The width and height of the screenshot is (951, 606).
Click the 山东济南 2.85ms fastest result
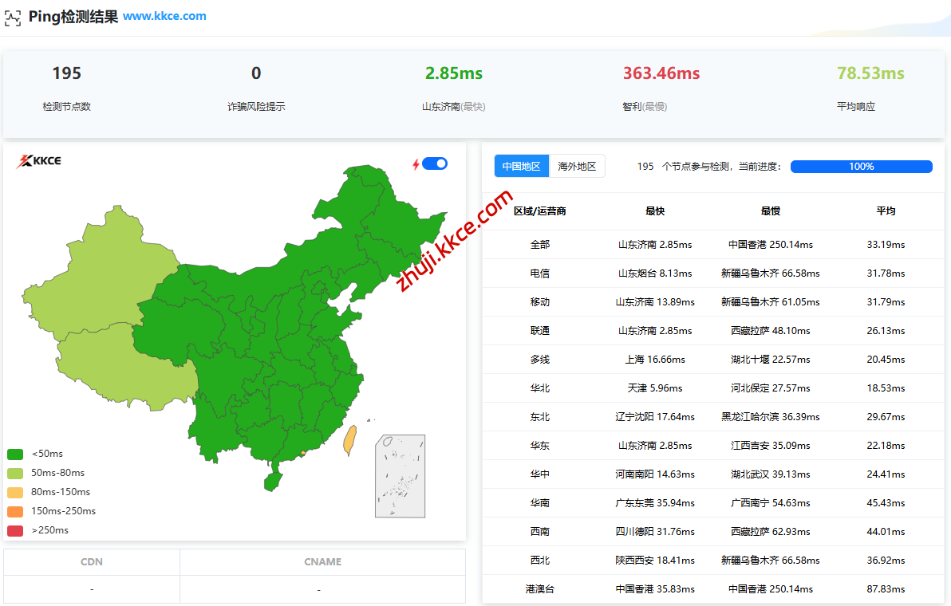655,244
